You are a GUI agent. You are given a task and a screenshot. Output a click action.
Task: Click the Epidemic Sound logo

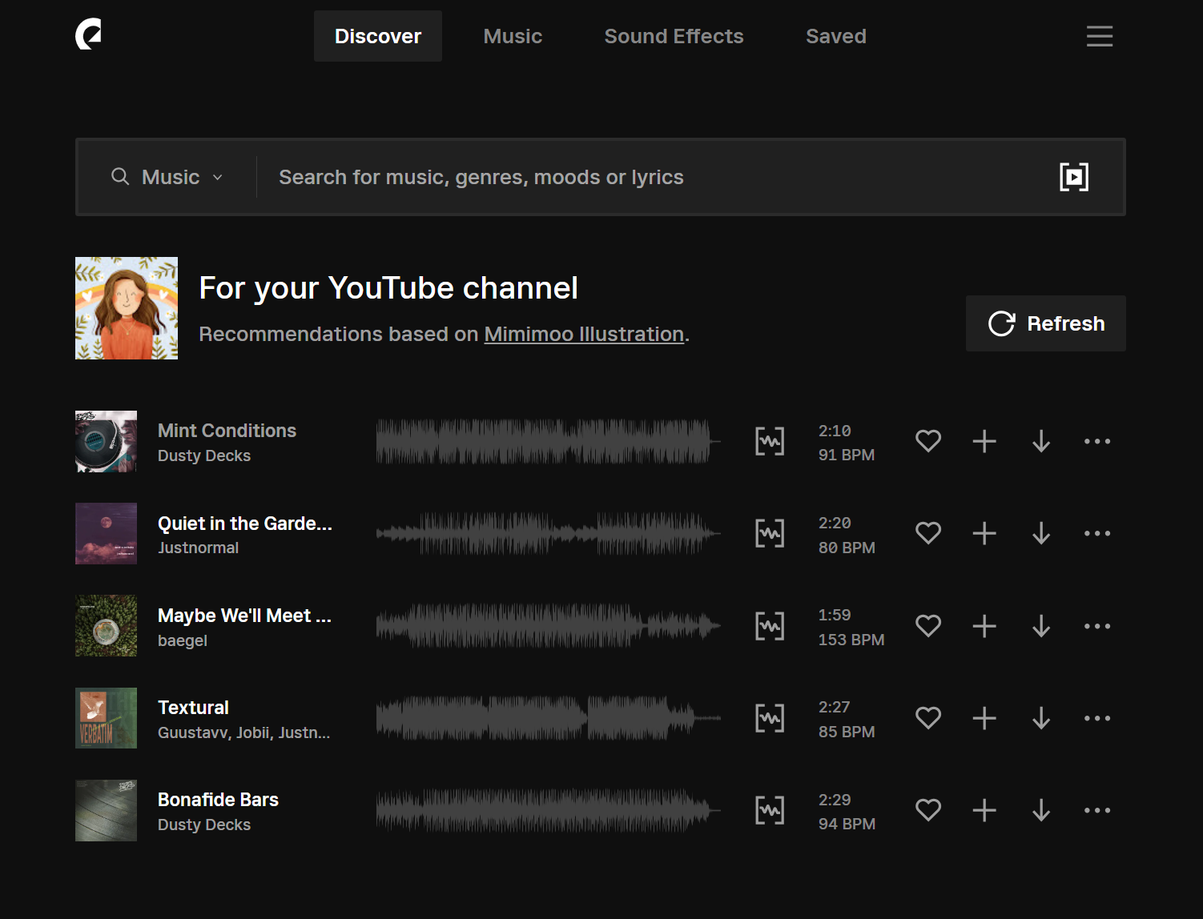88,35
